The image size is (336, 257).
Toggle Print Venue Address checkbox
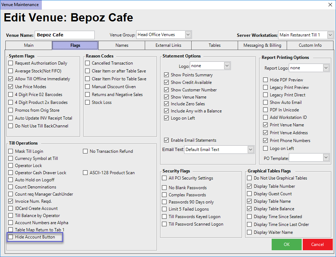[x=265, y=133]
